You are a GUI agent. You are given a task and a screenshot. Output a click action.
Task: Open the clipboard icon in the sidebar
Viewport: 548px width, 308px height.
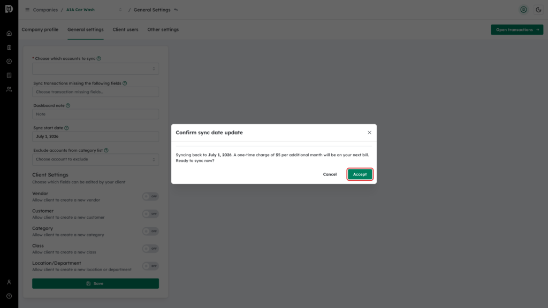[9, 48]
